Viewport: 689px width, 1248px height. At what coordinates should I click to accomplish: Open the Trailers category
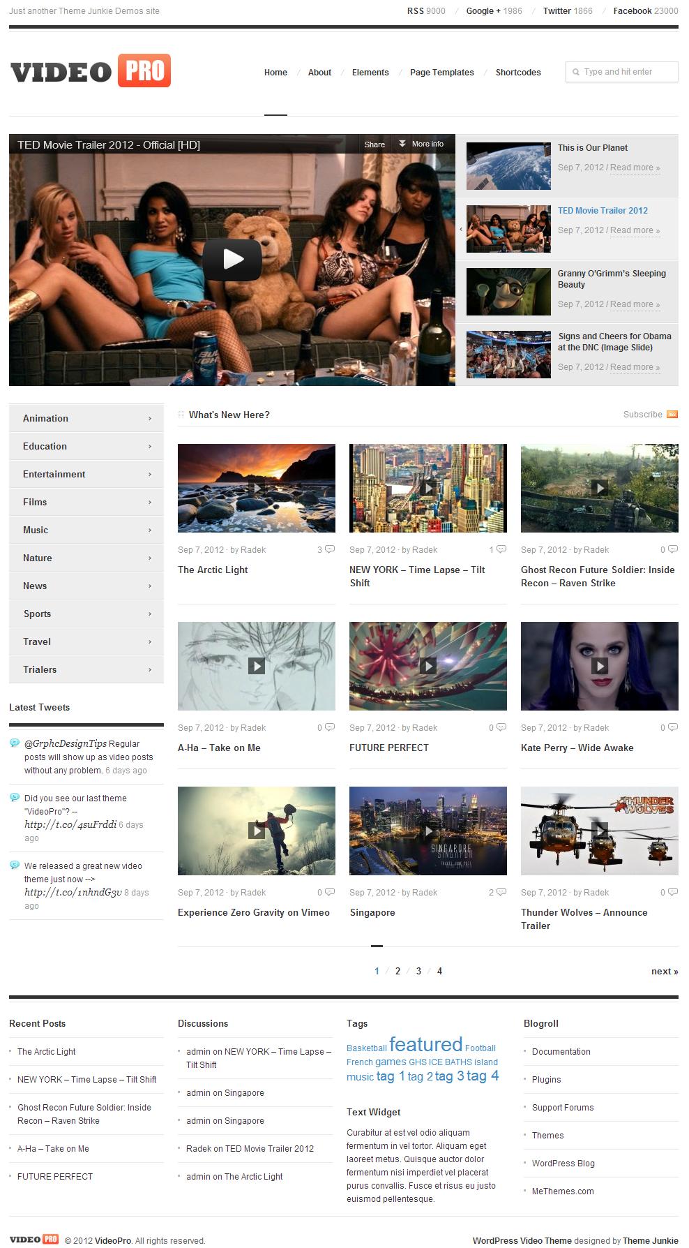point(86,669)
